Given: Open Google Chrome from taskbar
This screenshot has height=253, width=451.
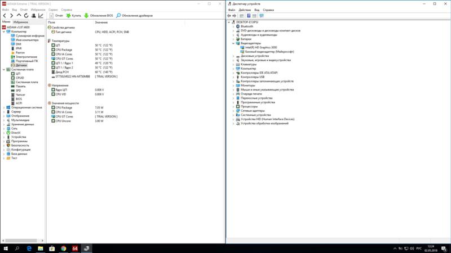Looking at the screenshot, I should (64, 249).
